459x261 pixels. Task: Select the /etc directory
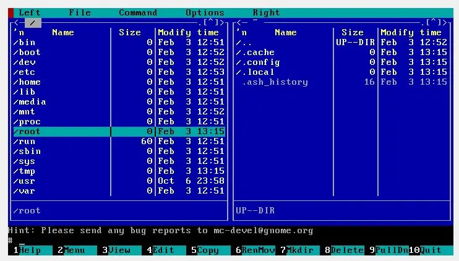119,72
